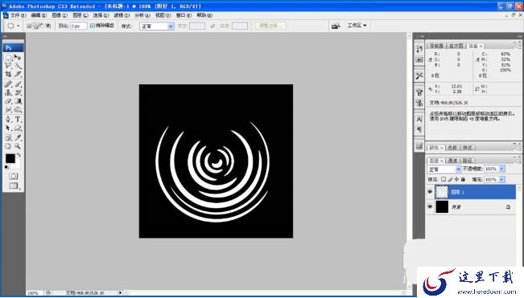Toggle Quick Mask mode
The width and height of the screenshot is (524, 298).
(14, 176)
